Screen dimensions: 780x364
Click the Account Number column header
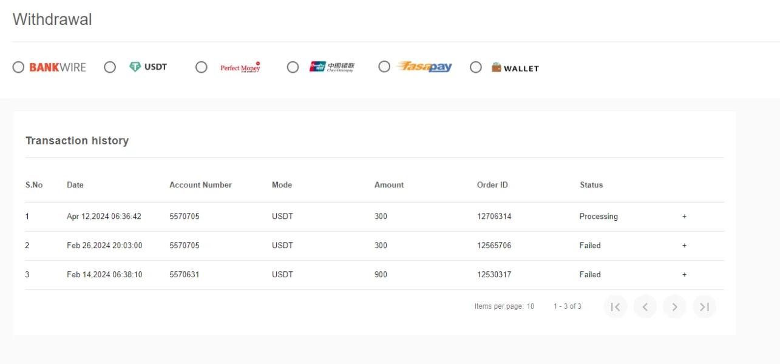tap(200, 185)
